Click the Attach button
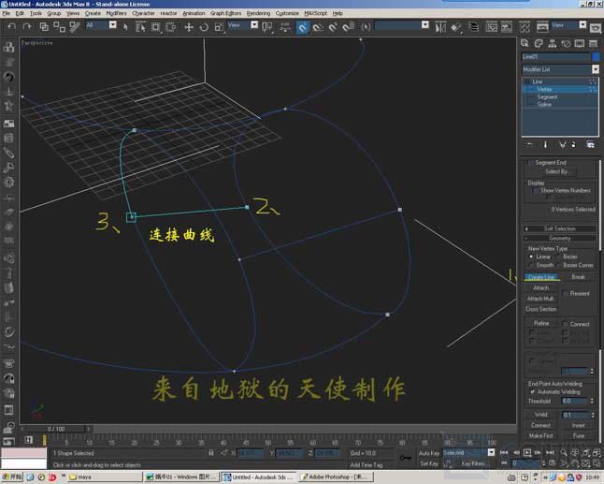Screen dimensions: 604x484 click(x=541, y=287)
